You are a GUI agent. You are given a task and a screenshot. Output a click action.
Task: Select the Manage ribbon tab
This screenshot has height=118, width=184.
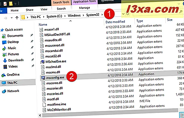(85, 8)
